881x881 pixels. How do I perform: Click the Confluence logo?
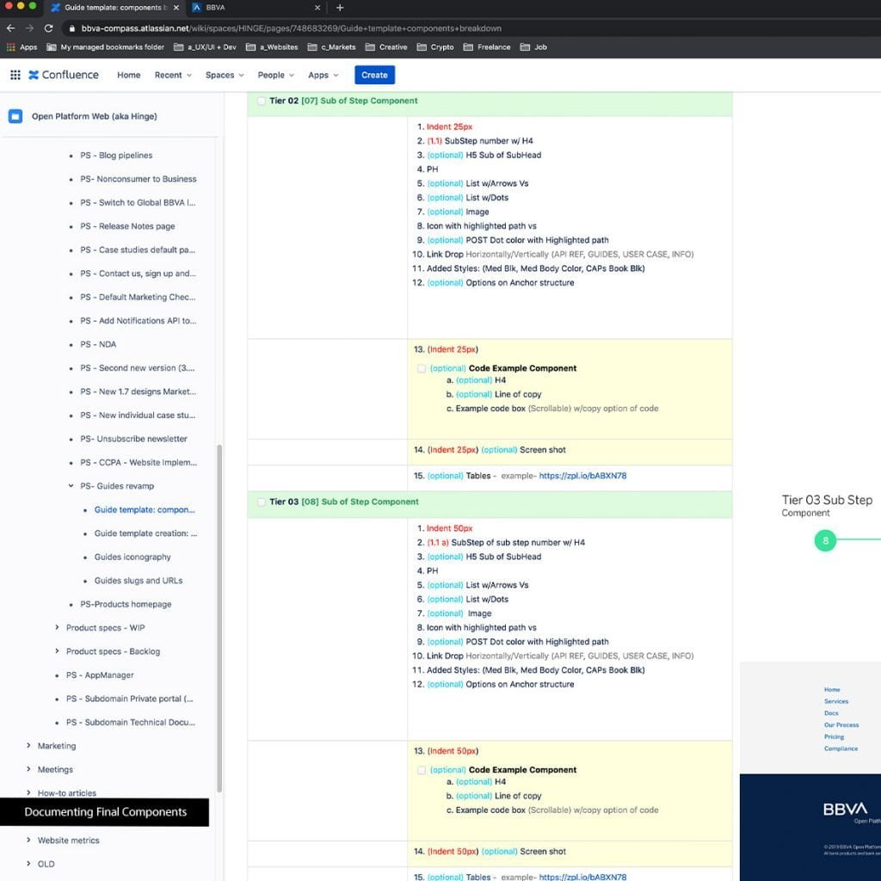(x=63, y=75)
